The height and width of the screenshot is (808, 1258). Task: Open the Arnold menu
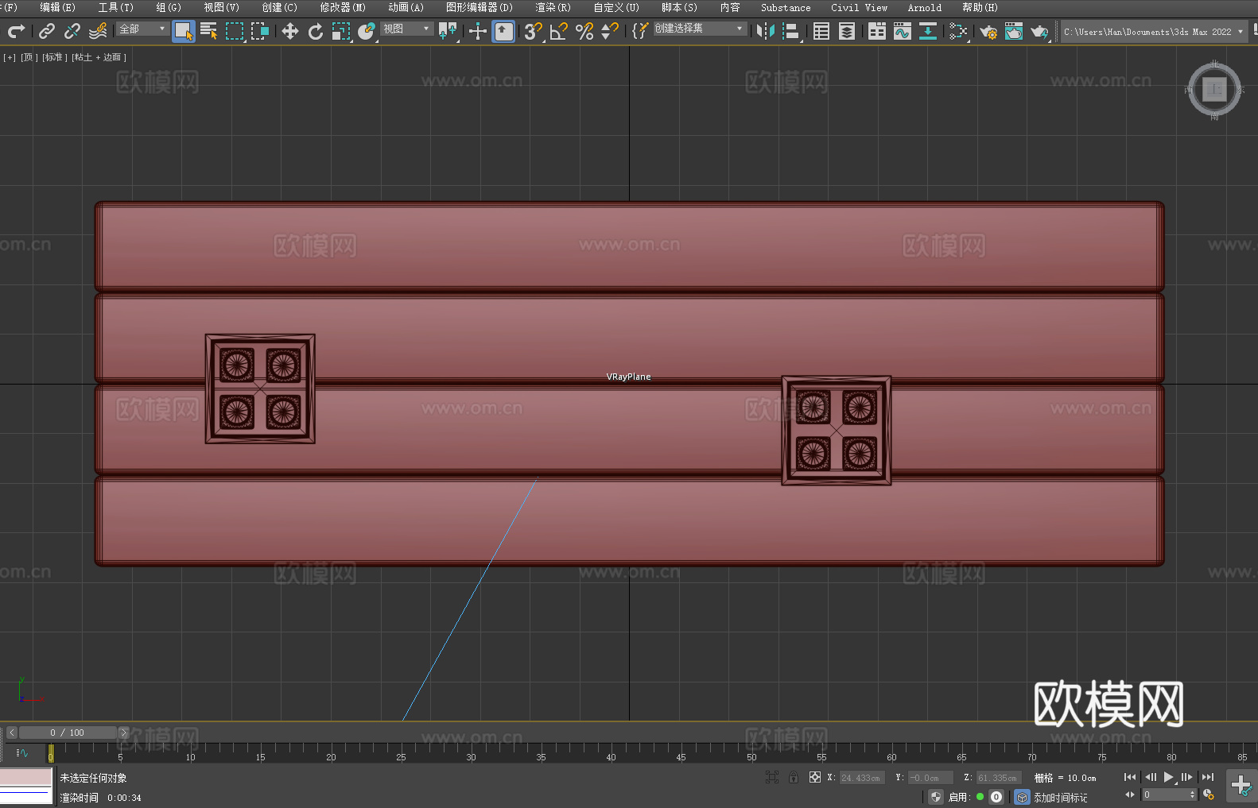(924, 7)
